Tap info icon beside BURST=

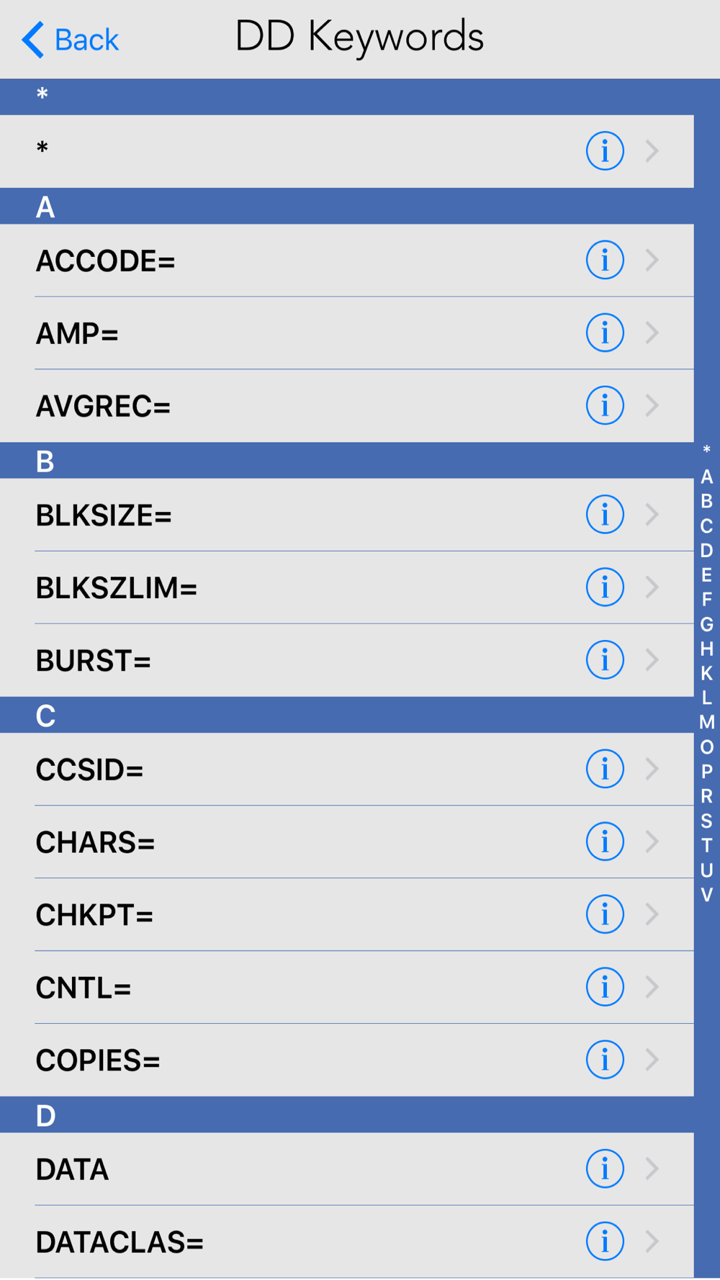[x=605, y=659]
